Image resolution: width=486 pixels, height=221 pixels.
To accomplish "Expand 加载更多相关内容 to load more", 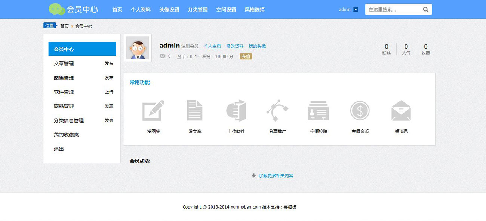I will [276, 175].
